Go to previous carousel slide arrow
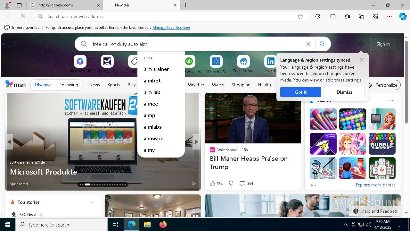The image size is (410, 231). tap(9, 141)
